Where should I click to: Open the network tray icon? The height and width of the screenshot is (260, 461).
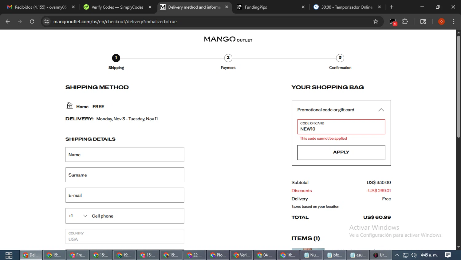(x=406, y=255)
